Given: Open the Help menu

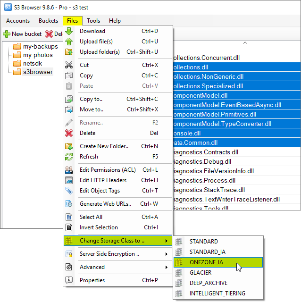Looking at the screenshot, I should 115,21.
